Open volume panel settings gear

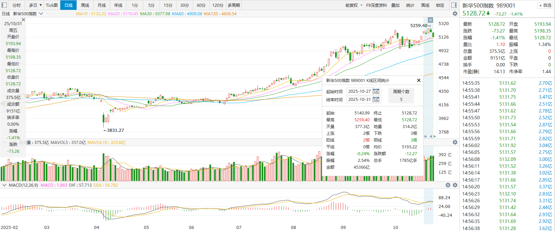point(455,142)
